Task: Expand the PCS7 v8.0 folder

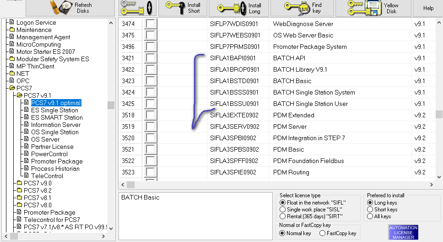Action: [x=38, y=205]
